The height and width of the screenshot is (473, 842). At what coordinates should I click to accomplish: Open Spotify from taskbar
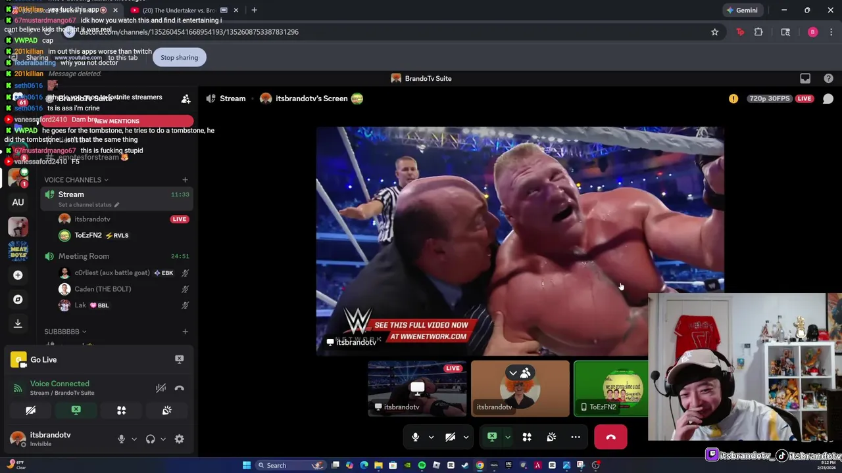coord(422,465)
